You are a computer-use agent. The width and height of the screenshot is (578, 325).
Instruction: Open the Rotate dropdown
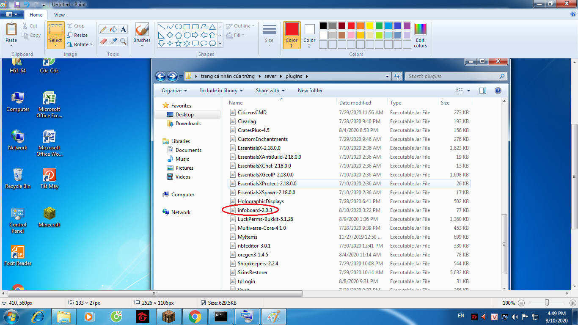[80, 44]
